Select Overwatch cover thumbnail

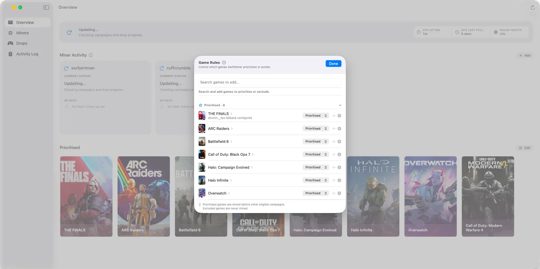[431, 196]
